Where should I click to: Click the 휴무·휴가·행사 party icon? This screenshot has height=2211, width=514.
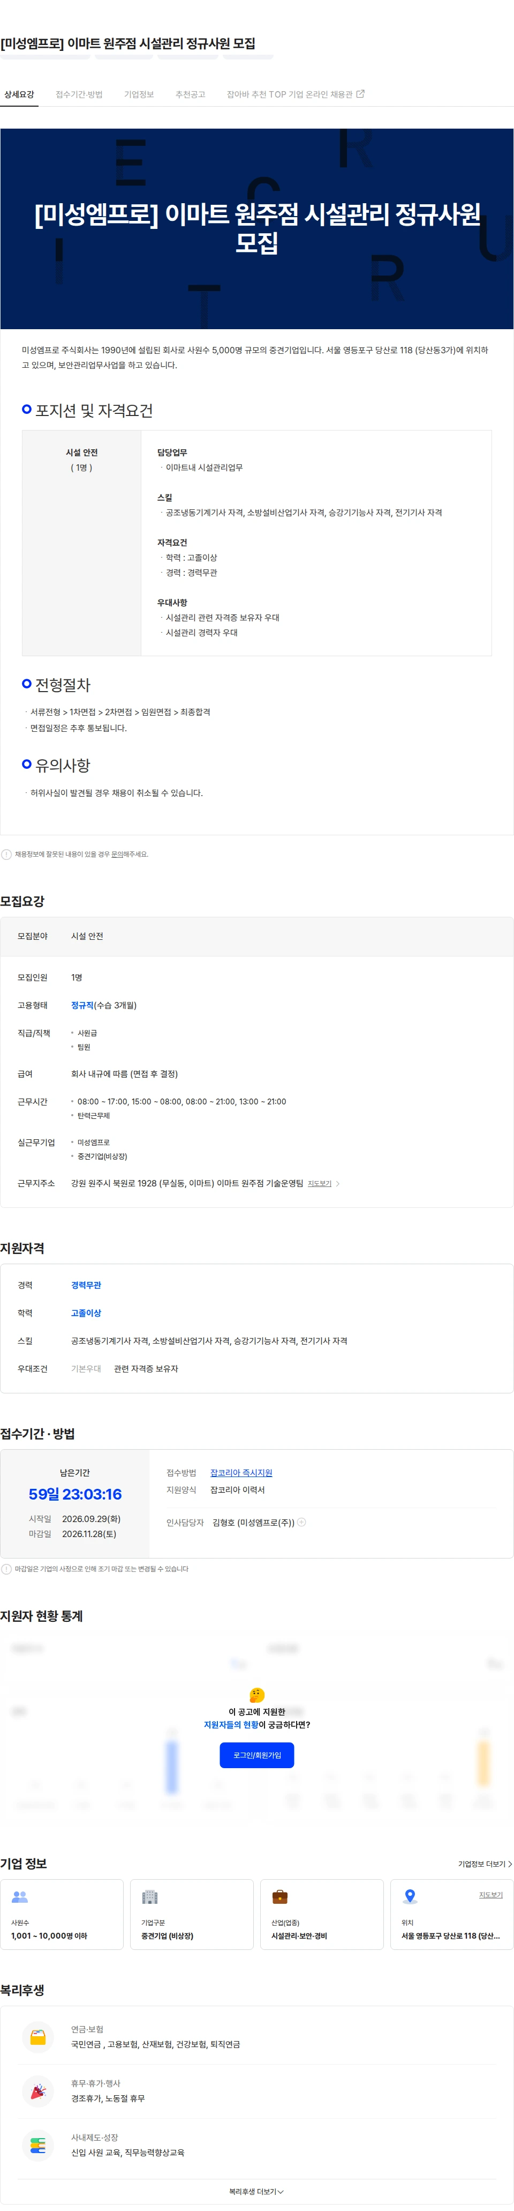point(37,2091)
